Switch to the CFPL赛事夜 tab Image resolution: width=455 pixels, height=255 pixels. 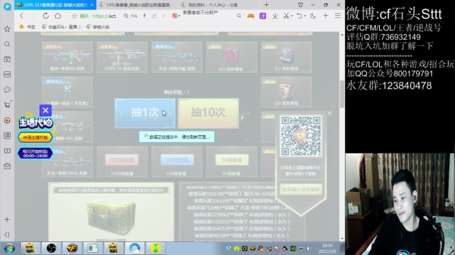pos(138,5)
